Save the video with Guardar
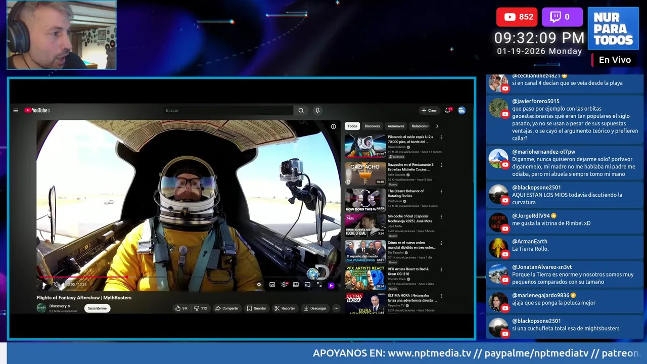This screenshot has width=647, height=364. tap(256, 308)
